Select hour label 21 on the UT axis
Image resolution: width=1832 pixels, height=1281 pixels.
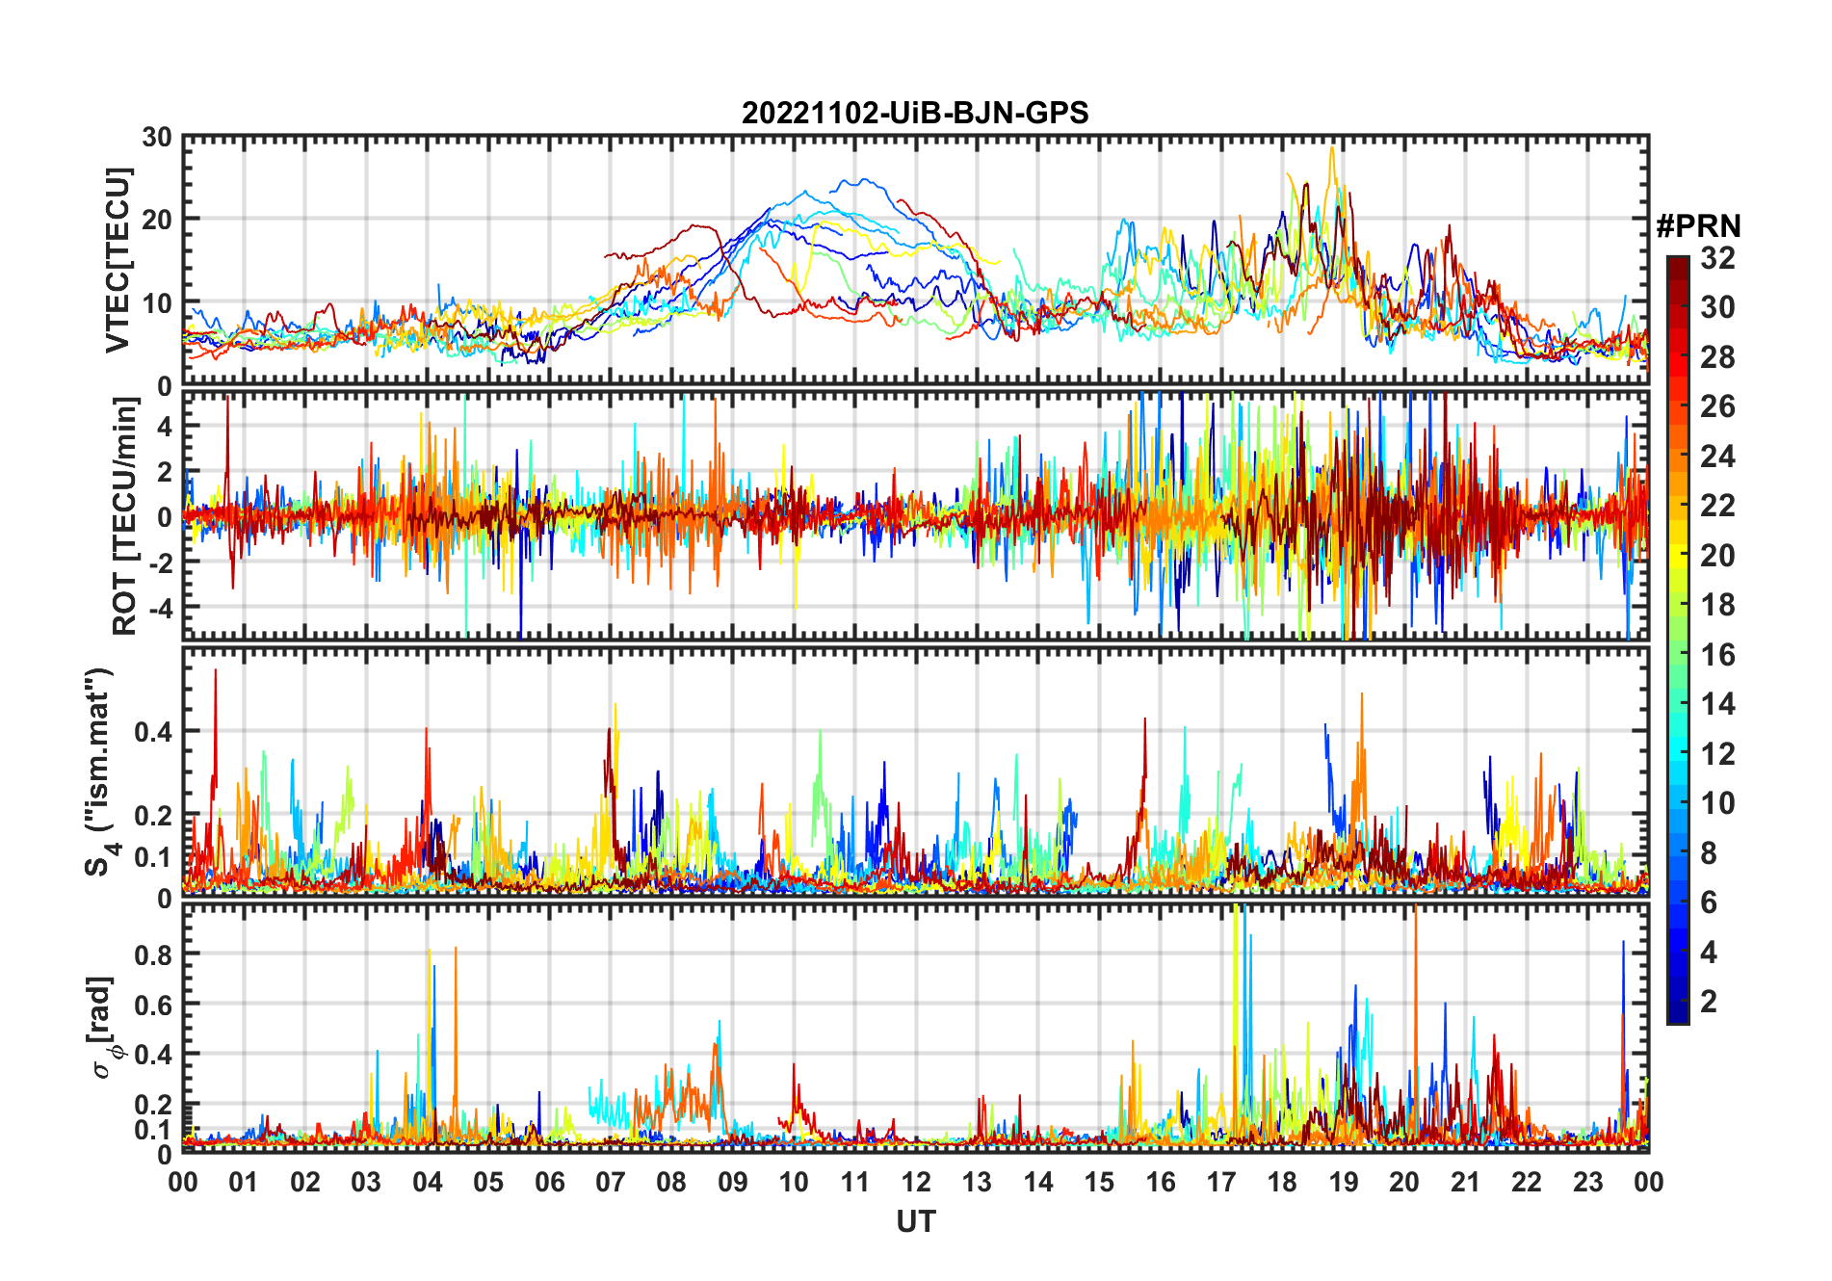(1465, 1182)
